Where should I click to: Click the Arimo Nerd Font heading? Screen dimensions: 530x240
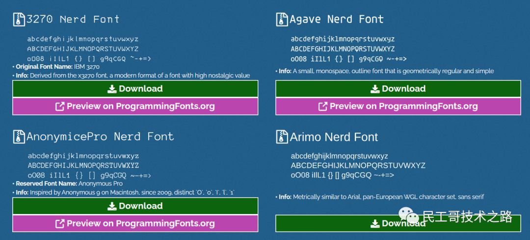click(x=334, y=137)
